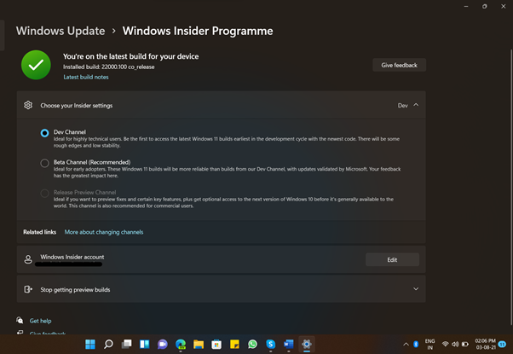Click Edit for Windows Insider account

(x=392, y=259)
